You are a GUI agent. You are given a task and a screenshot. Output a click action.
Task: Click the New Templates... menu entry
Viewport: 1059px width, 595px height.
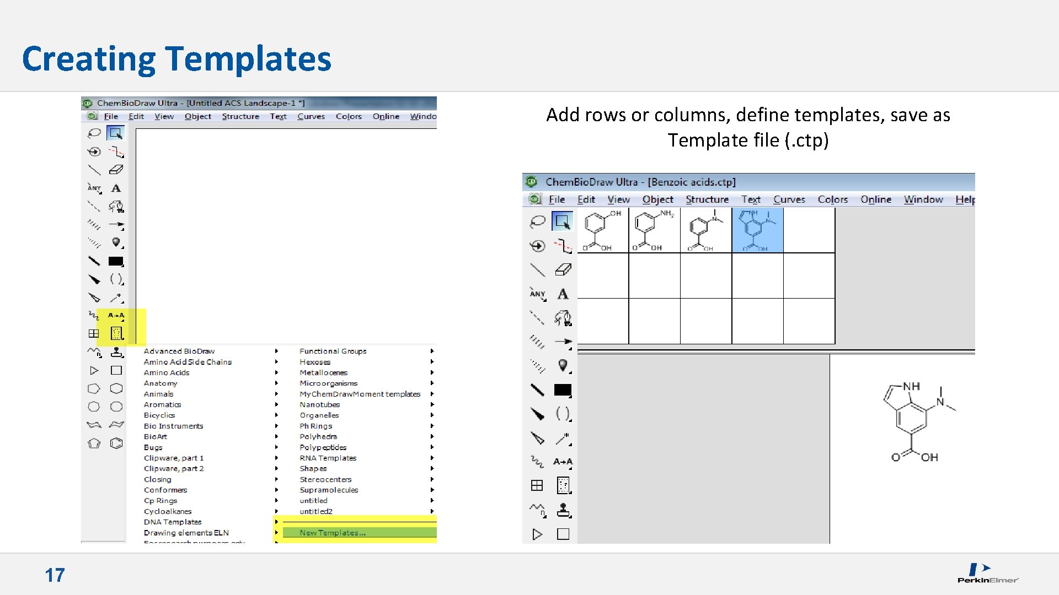coord(333,533)
